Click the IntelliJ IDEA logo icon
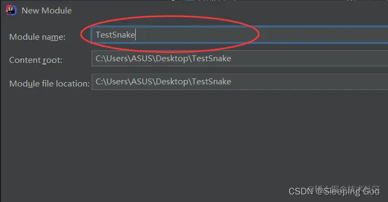 coord(11,10)
